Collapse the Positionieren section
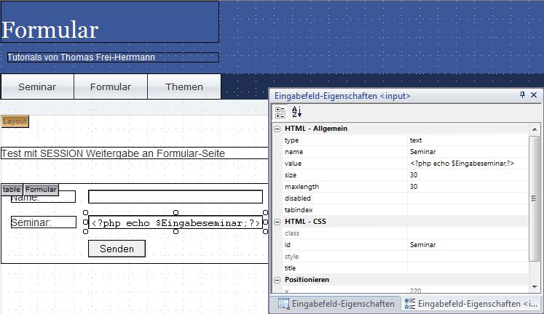The image size is (544, 314). point(277,280)
